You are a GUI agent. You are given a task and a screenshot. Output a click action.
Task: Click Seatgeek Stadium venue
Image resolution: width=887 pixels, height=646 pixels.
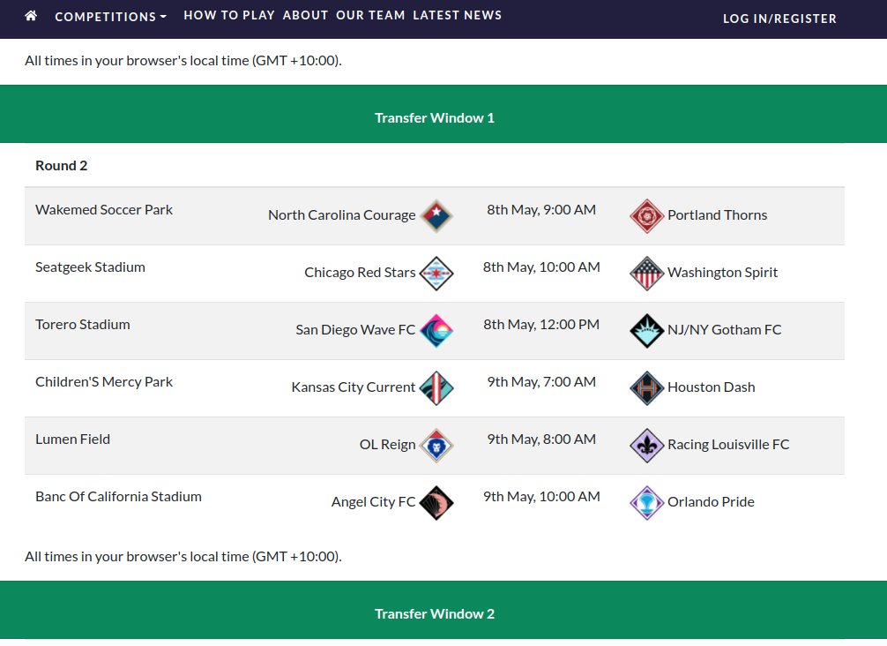click(90, 267)
